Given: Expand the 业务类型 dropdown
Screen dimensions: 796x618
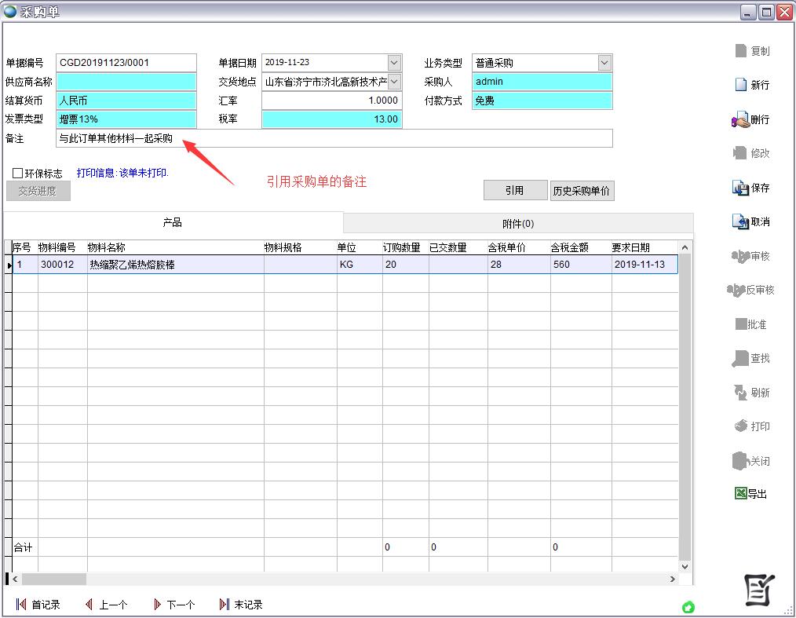Looking at the screenshot, I should coord(604,63).
